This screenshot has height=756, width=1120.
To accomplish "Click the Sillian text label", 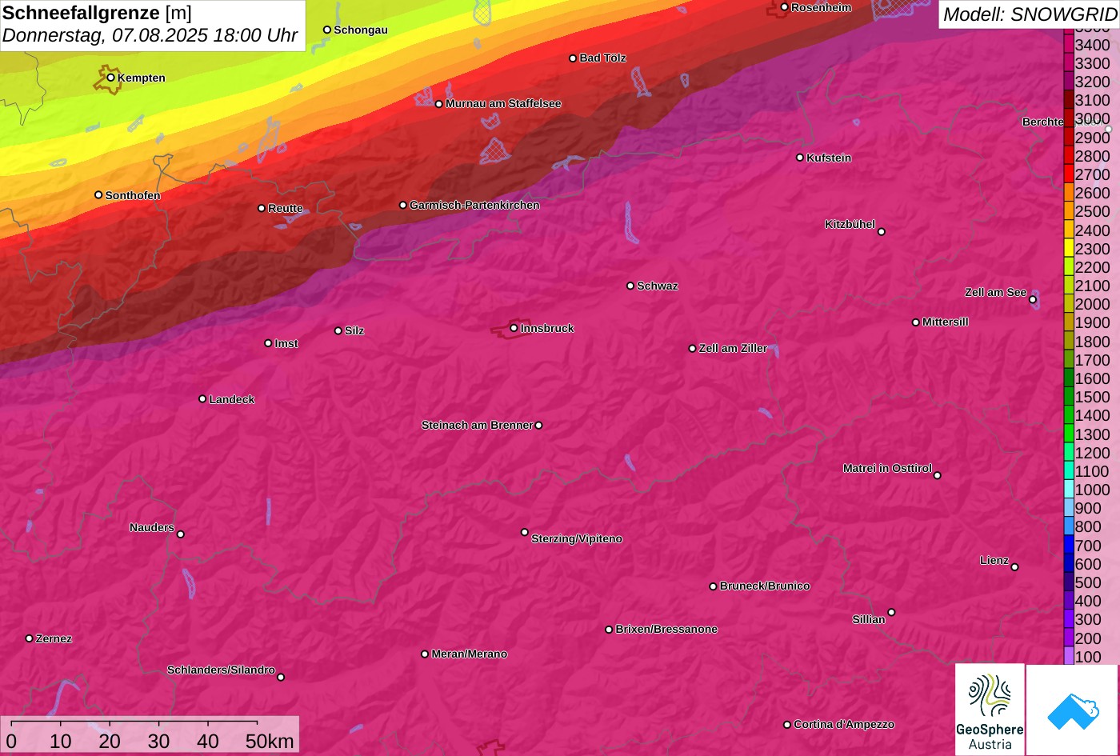I will tap(869, 620).
